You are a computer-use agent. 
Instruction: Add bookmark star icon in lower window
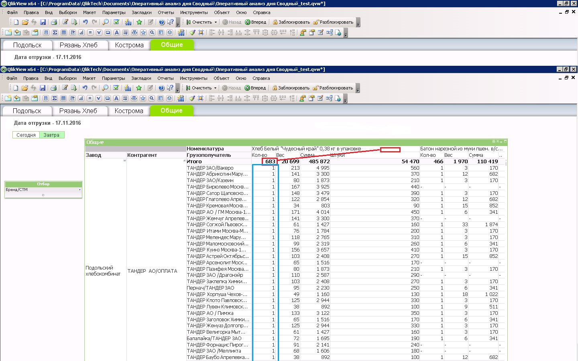click(139, 88)
